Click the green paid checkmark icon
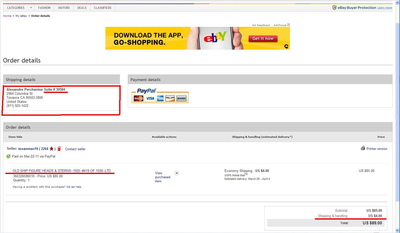This screenshot has width=400, height=233. pyautogui.click(x=8, y=156)
